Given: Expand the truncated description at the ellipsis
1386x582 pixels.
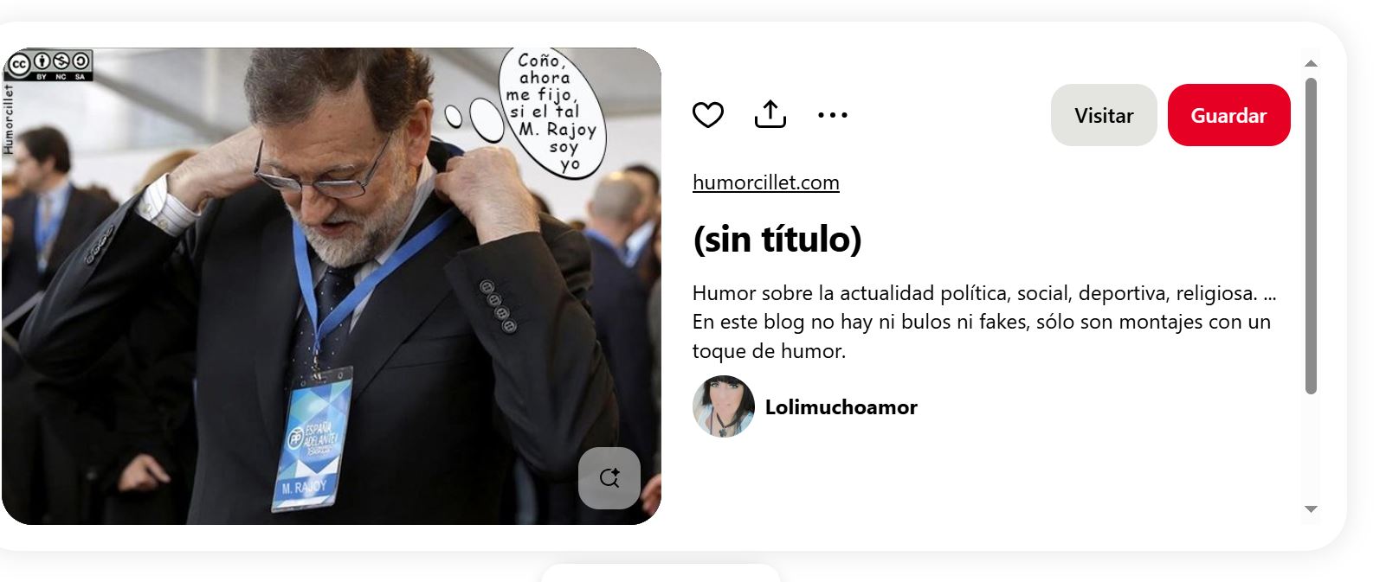Looking at the screenshot, I should click(1269, 294).
